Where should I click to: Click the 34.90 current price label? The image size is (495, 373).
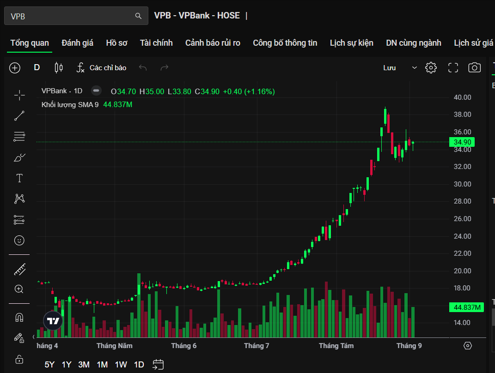462,142
